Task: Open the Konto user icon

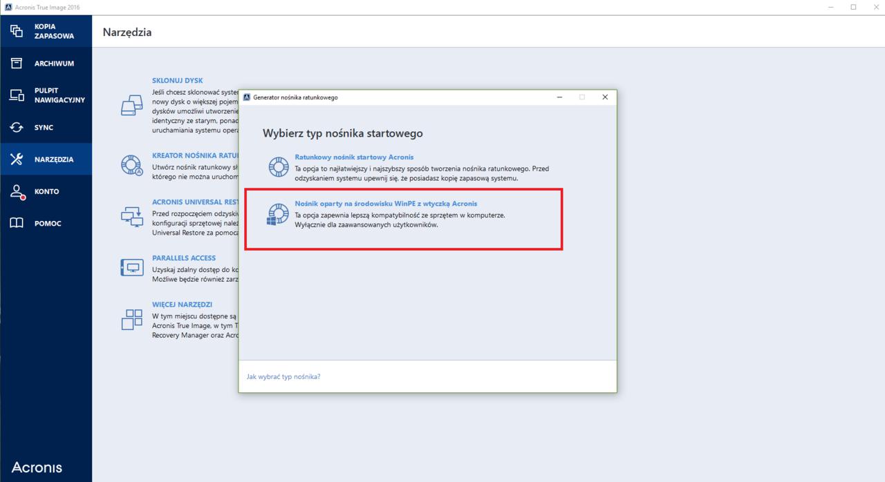Action: 17,192
